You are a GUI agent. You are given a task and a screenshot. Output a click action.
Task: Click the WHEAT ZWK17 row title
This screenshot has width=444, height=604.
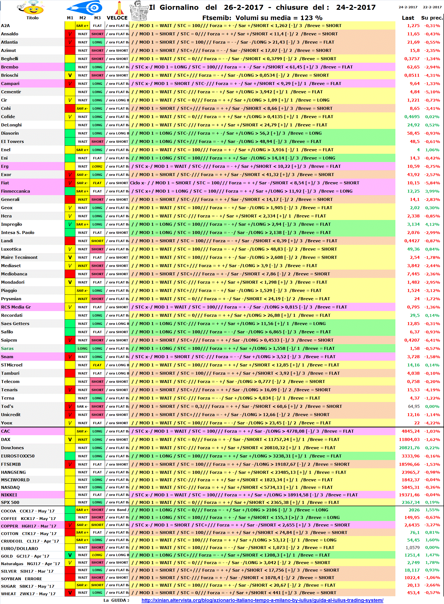point(28,594)
